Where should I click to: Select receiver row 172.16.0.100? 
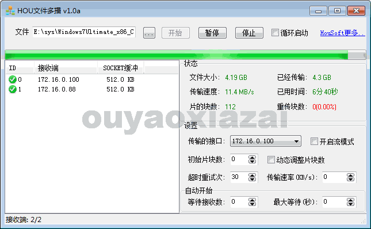[92, 79]
